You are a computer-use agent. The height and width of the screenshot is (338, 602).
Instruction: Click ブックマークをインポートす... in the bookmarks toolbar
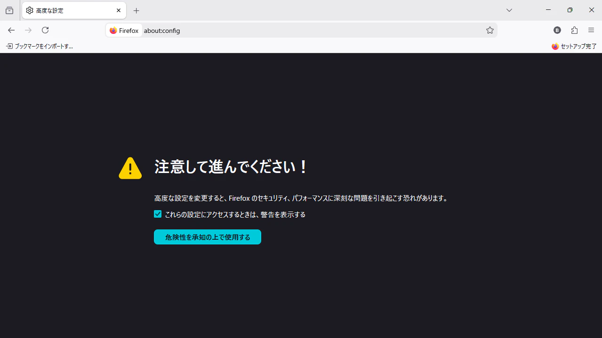40,46
